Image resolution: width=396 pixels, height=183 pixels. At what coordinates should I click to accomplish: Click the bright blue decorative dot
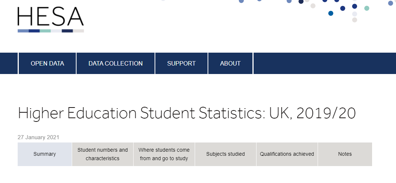(331, 14)
